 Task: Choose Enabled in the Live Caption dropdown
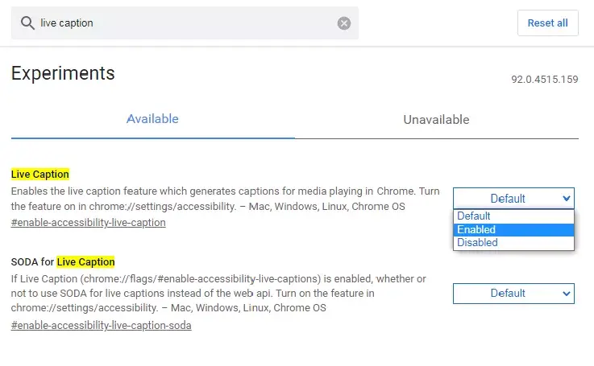tap(513, 229)
